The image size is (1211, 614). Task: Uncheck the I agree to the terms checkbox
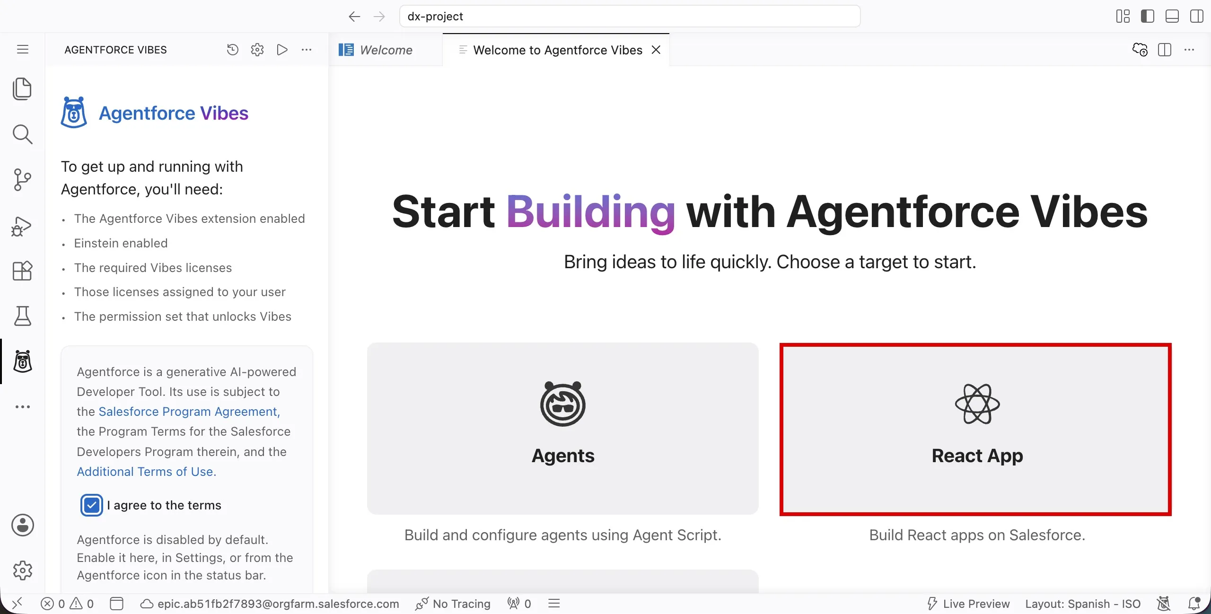(91, 505)
